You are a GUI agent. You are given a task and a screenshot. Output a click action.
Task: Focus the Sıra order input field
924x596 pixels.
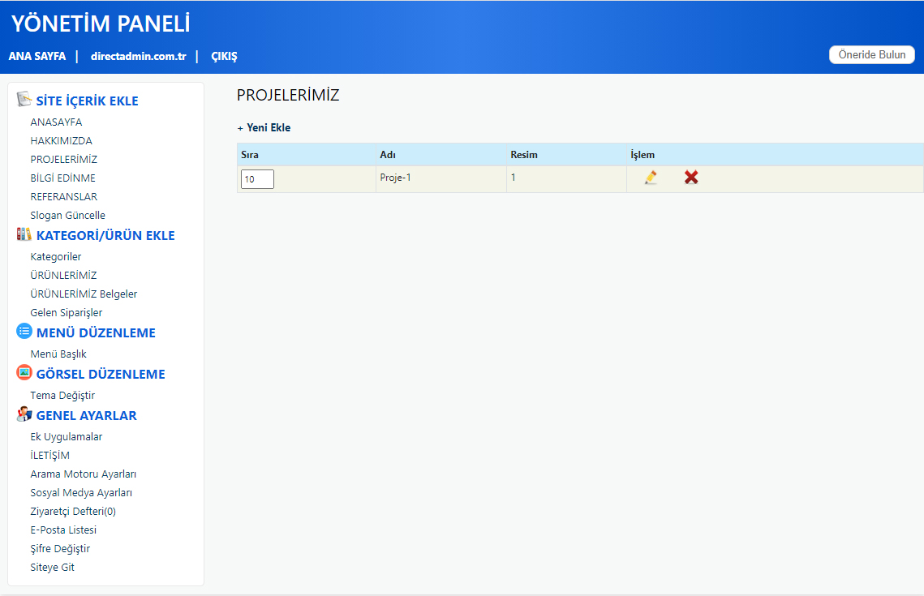point(257,179)
